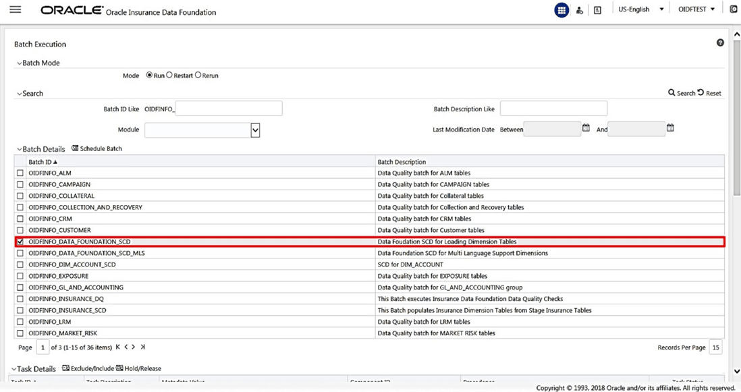Click the Batch Description column header
The width and height of the screenshot is (741, 392).
[402, 161]
